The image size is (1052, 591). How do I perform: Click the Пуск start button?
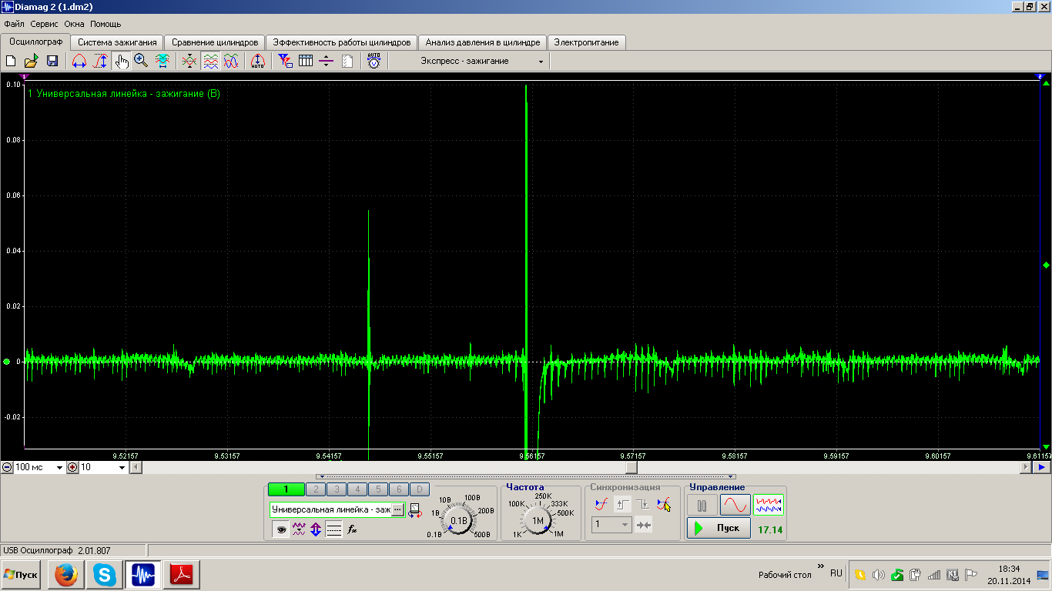tap(719, 528)
